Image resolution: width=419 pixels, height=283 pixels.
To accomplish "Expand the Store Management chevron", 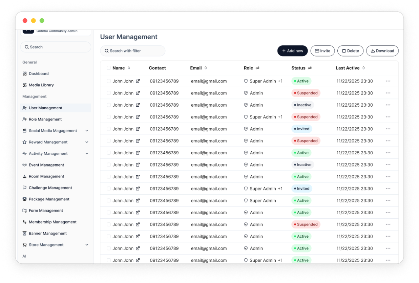I will point(87,245).
